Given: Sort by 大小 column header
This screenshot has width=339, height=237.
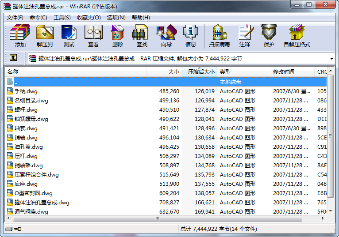Looking at the screenshot, I should point(164,72).
